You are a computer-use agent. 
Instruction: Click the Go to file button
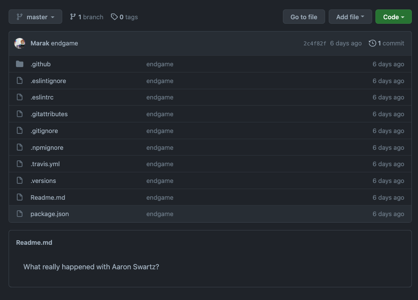[304, 17]
